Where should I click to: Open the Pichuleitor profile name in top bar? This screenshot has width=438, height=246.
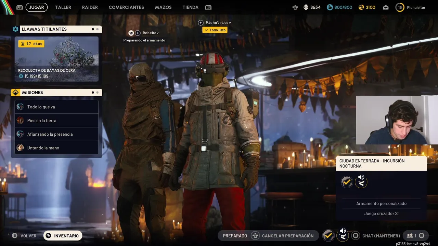click(416, 8)
